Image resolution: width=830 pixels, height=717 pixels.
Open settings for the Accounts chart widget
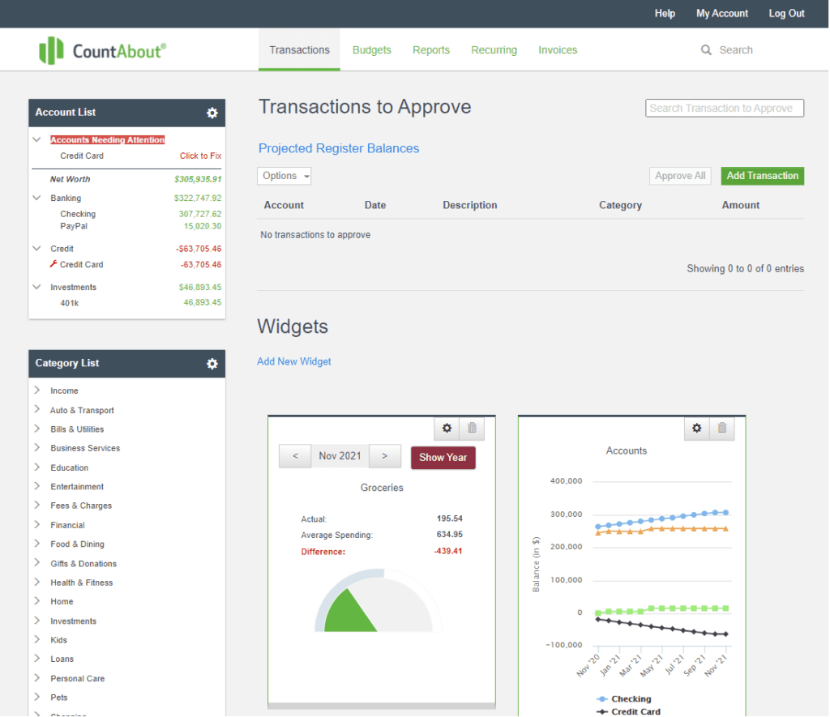[696, 428]
